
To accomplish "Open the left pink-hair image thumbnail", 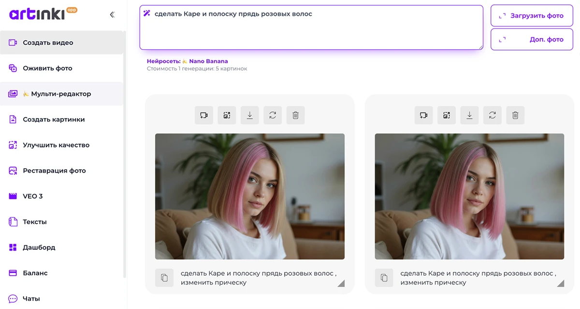I will (x=249, y=196).
